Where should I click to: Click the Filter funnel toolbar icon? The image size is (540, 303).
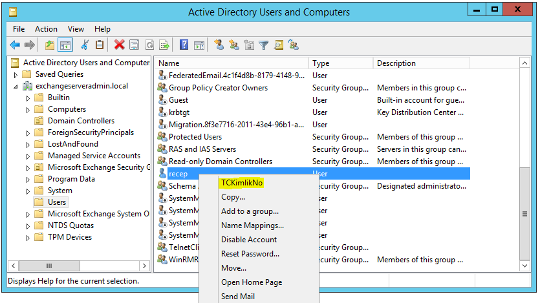[x=263, y=45]
